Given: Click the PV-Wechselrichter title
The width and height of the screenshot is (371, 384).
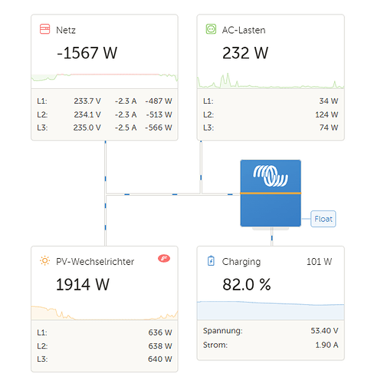Looking at the screenshot, I should click(95, 262).
